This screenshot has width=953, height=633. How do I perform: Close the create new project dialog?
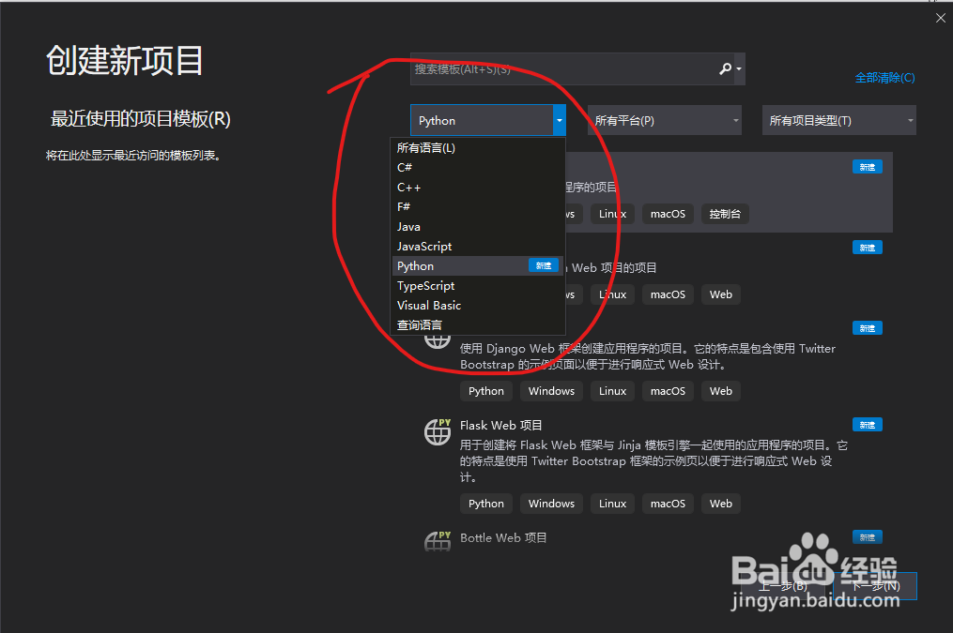(940, 18)
